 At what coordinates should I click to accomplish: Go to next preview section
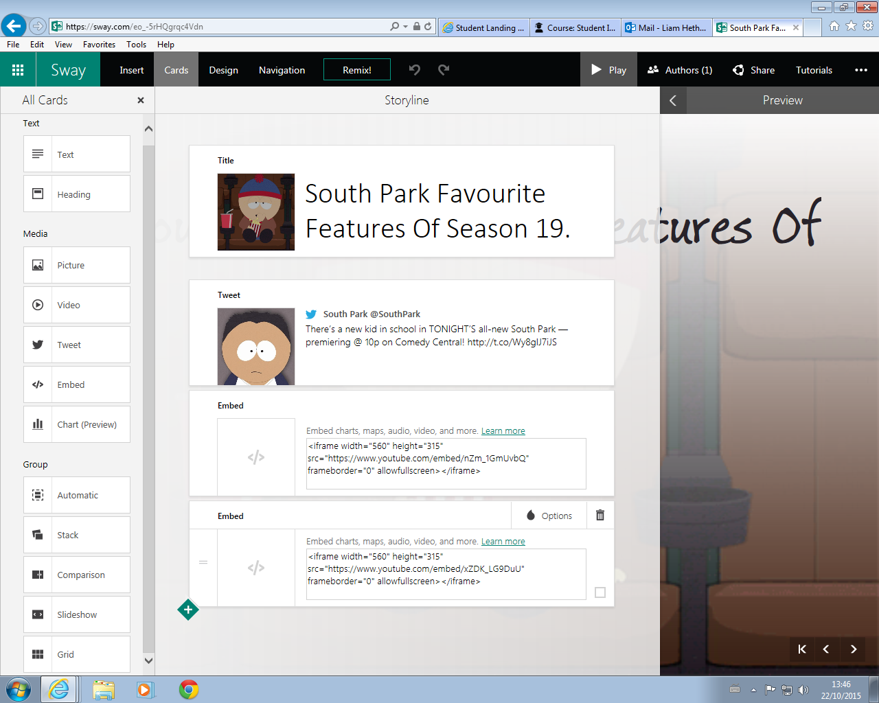click(854, 649)
